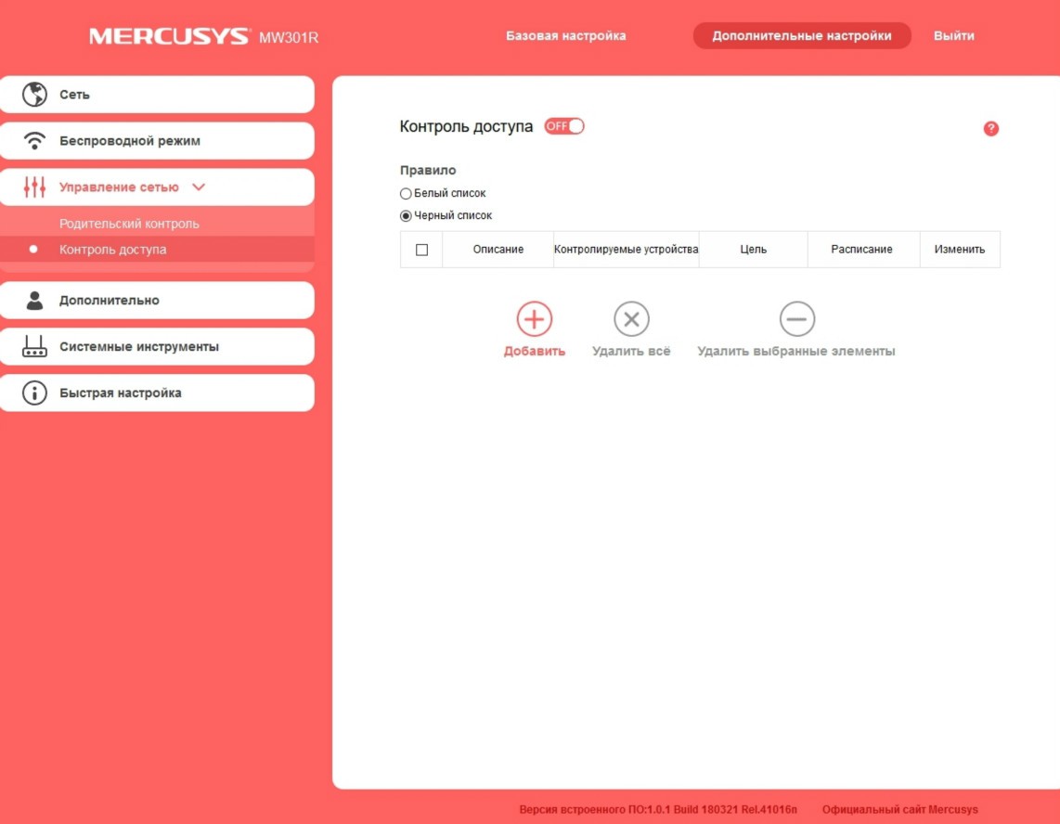1060x824 pixels.
Task: Open the Базовая настройка tab
Action: 565,36
